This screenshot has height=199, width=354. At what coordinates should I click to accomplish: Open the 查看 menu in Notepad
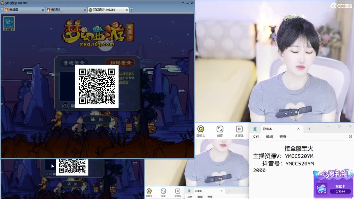click(283, 137)
